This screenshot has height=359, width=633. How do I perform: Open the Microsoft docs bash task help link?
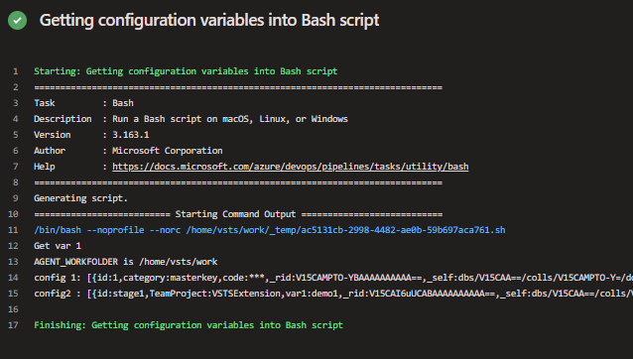click(291, 167)
